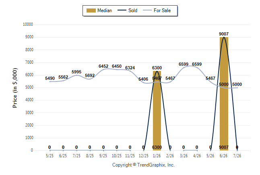Click the 5/25 x-axis label
The image size is (260, 175).
[50, 156]
